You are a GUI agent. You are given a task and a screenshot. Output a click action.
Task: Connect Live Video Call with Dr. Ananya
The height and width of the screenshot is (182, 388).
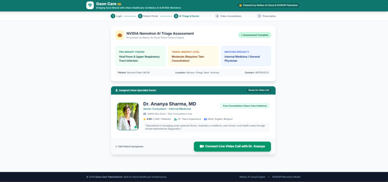pos(233,146)
